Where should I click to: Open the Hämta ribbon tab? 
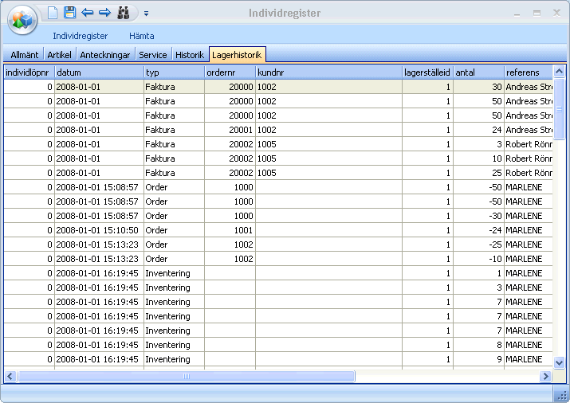141,36
